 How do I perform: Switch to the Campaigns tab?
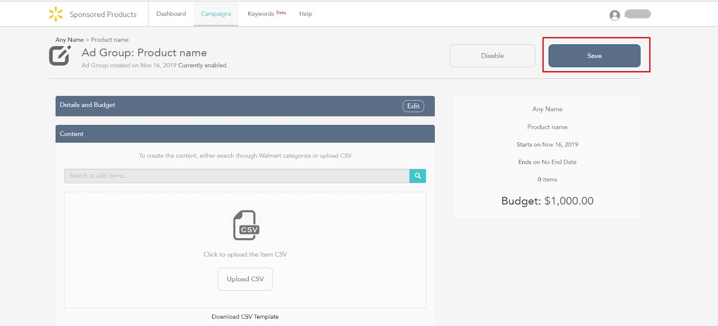click(216, 14)
